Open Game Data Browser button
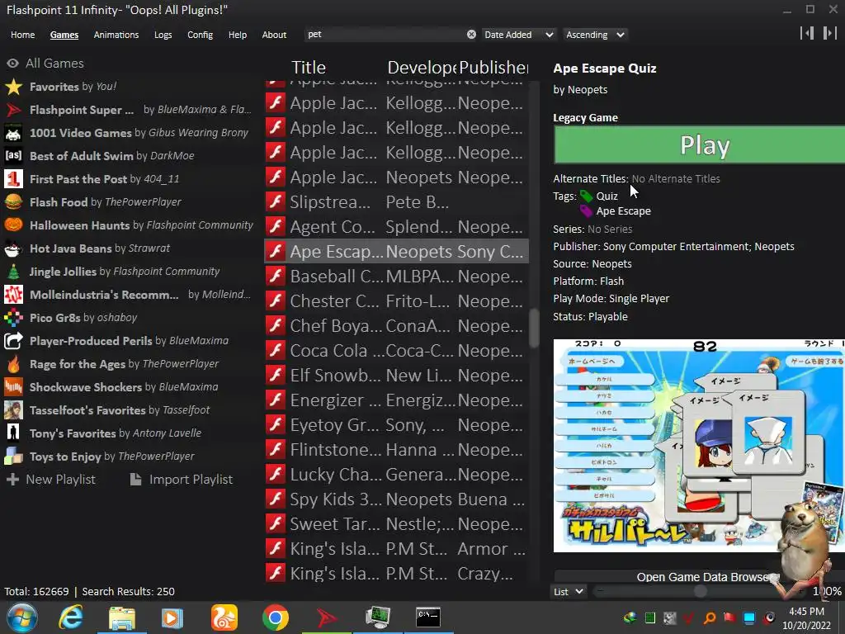The image size is (845, 634). [699, 577]
